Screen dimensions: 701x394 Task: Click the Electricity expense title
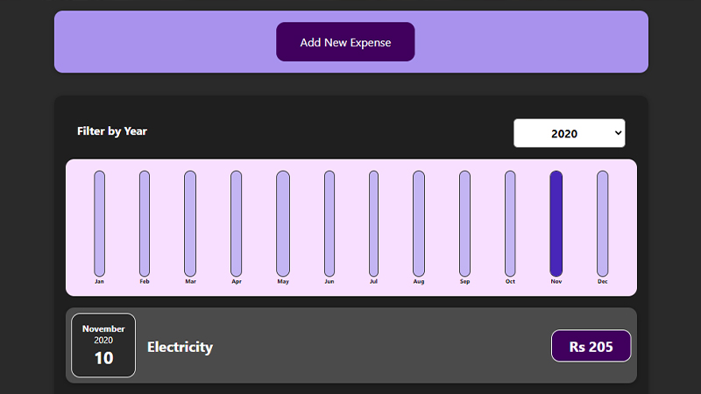click(181, 347)
